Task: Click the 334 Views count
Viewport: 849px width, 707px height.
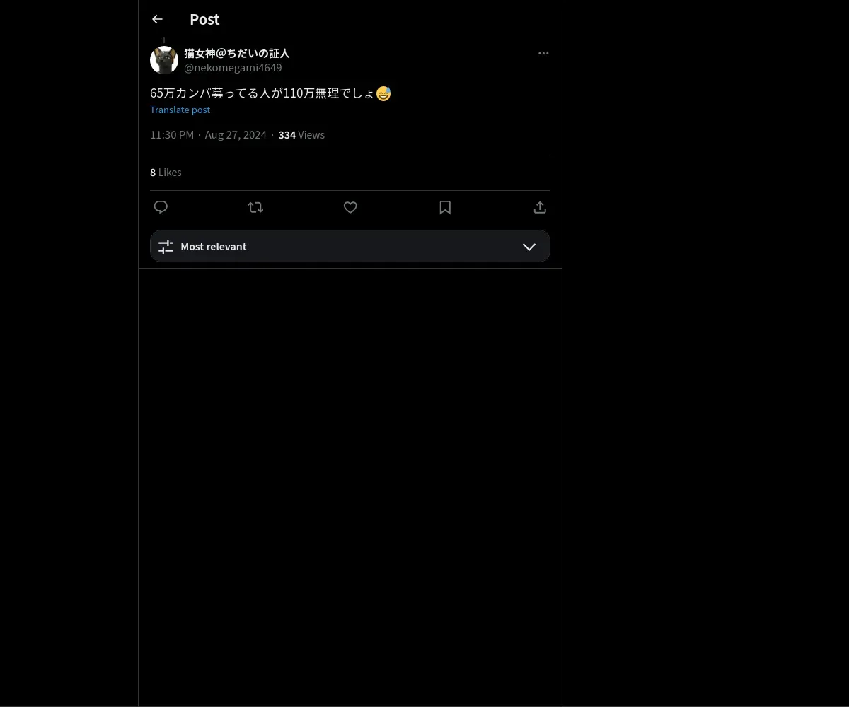Action: click(301, 134)
